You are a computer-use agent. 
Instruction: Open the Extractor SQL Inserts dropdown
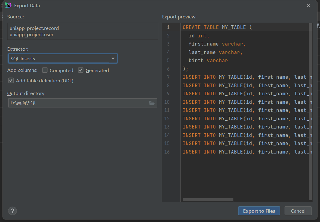63,59
